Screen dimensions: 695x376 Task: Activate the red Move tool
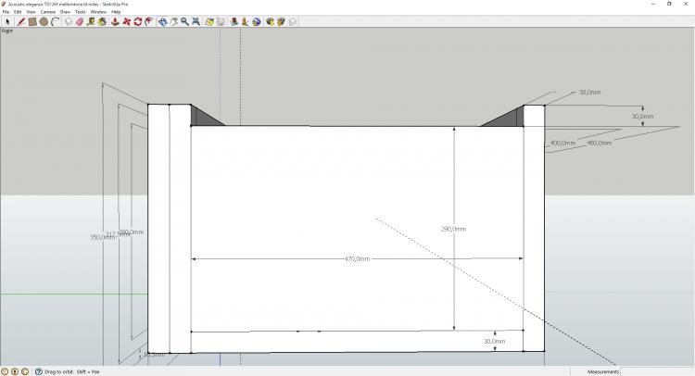click(x=126, y=21)
